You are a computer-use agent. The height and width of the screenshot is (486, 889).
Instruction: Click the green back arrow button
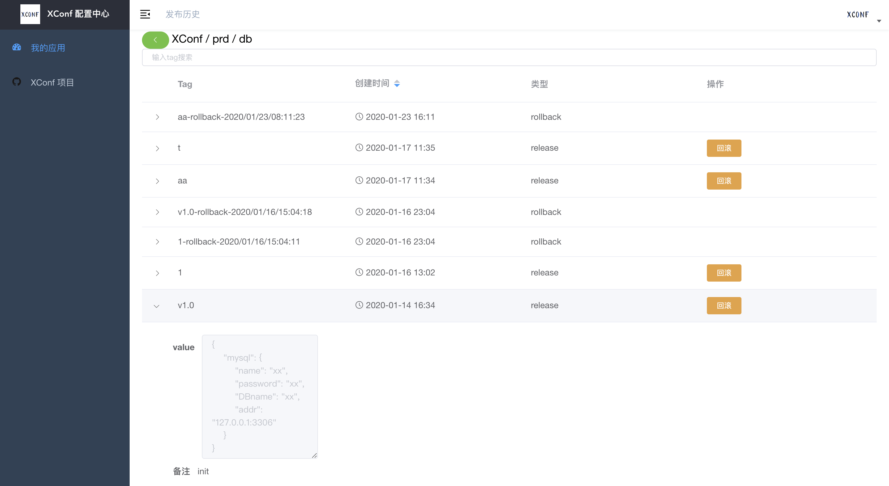pyautogui.click(x=155, y=40)
